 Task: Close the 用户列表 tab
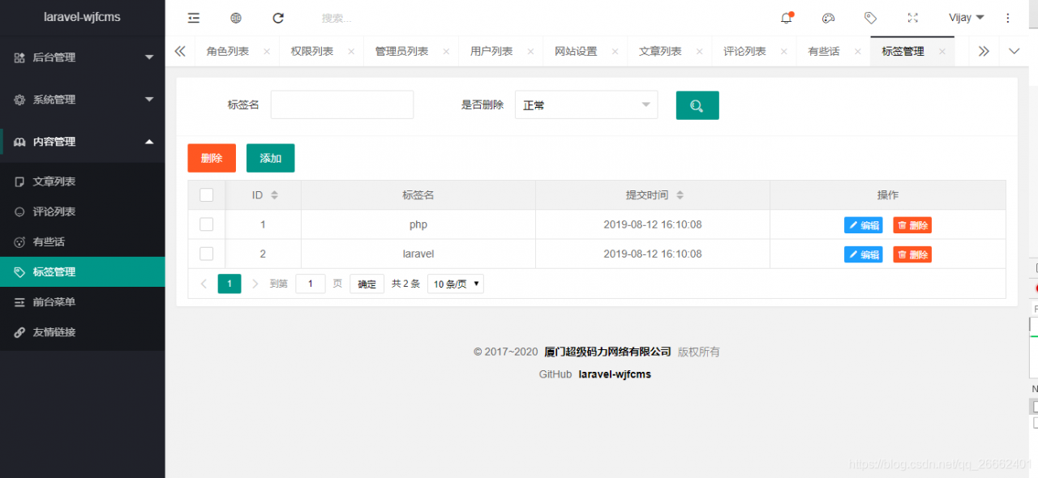click(530, 52)
